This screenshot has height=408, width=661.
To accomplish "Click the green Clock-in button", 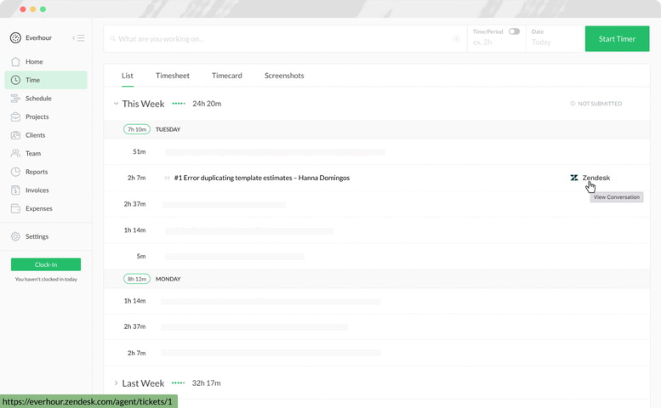I will point(46,264).
